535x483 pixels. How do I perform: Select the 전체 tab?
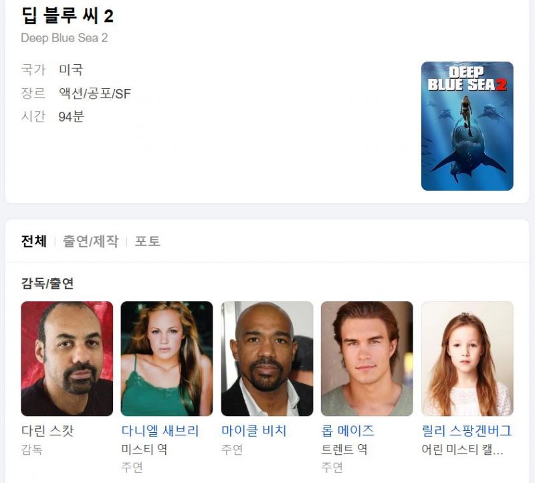pos(34,241)
